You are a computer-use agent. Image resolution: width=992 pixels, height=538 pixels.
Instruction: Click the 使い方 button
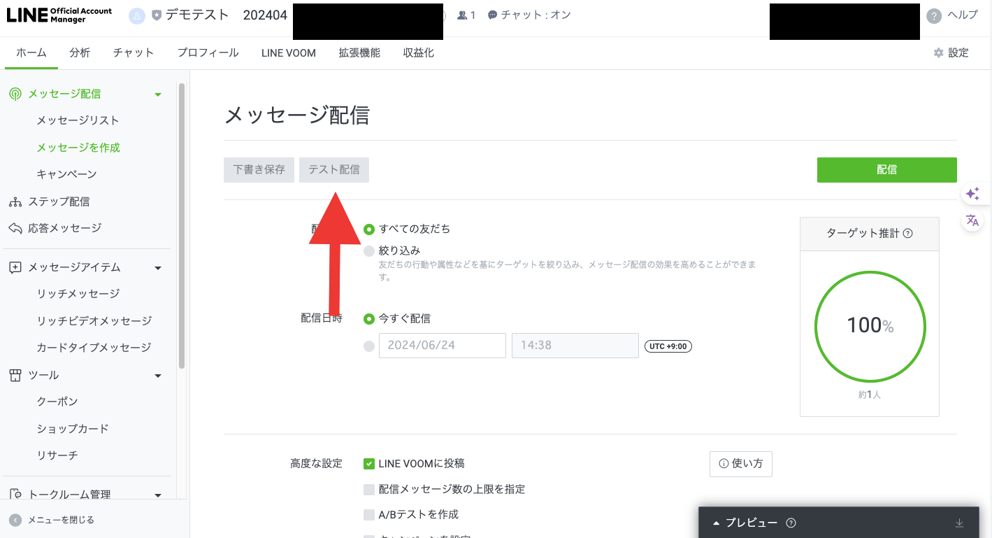click(x=741, y=464)
